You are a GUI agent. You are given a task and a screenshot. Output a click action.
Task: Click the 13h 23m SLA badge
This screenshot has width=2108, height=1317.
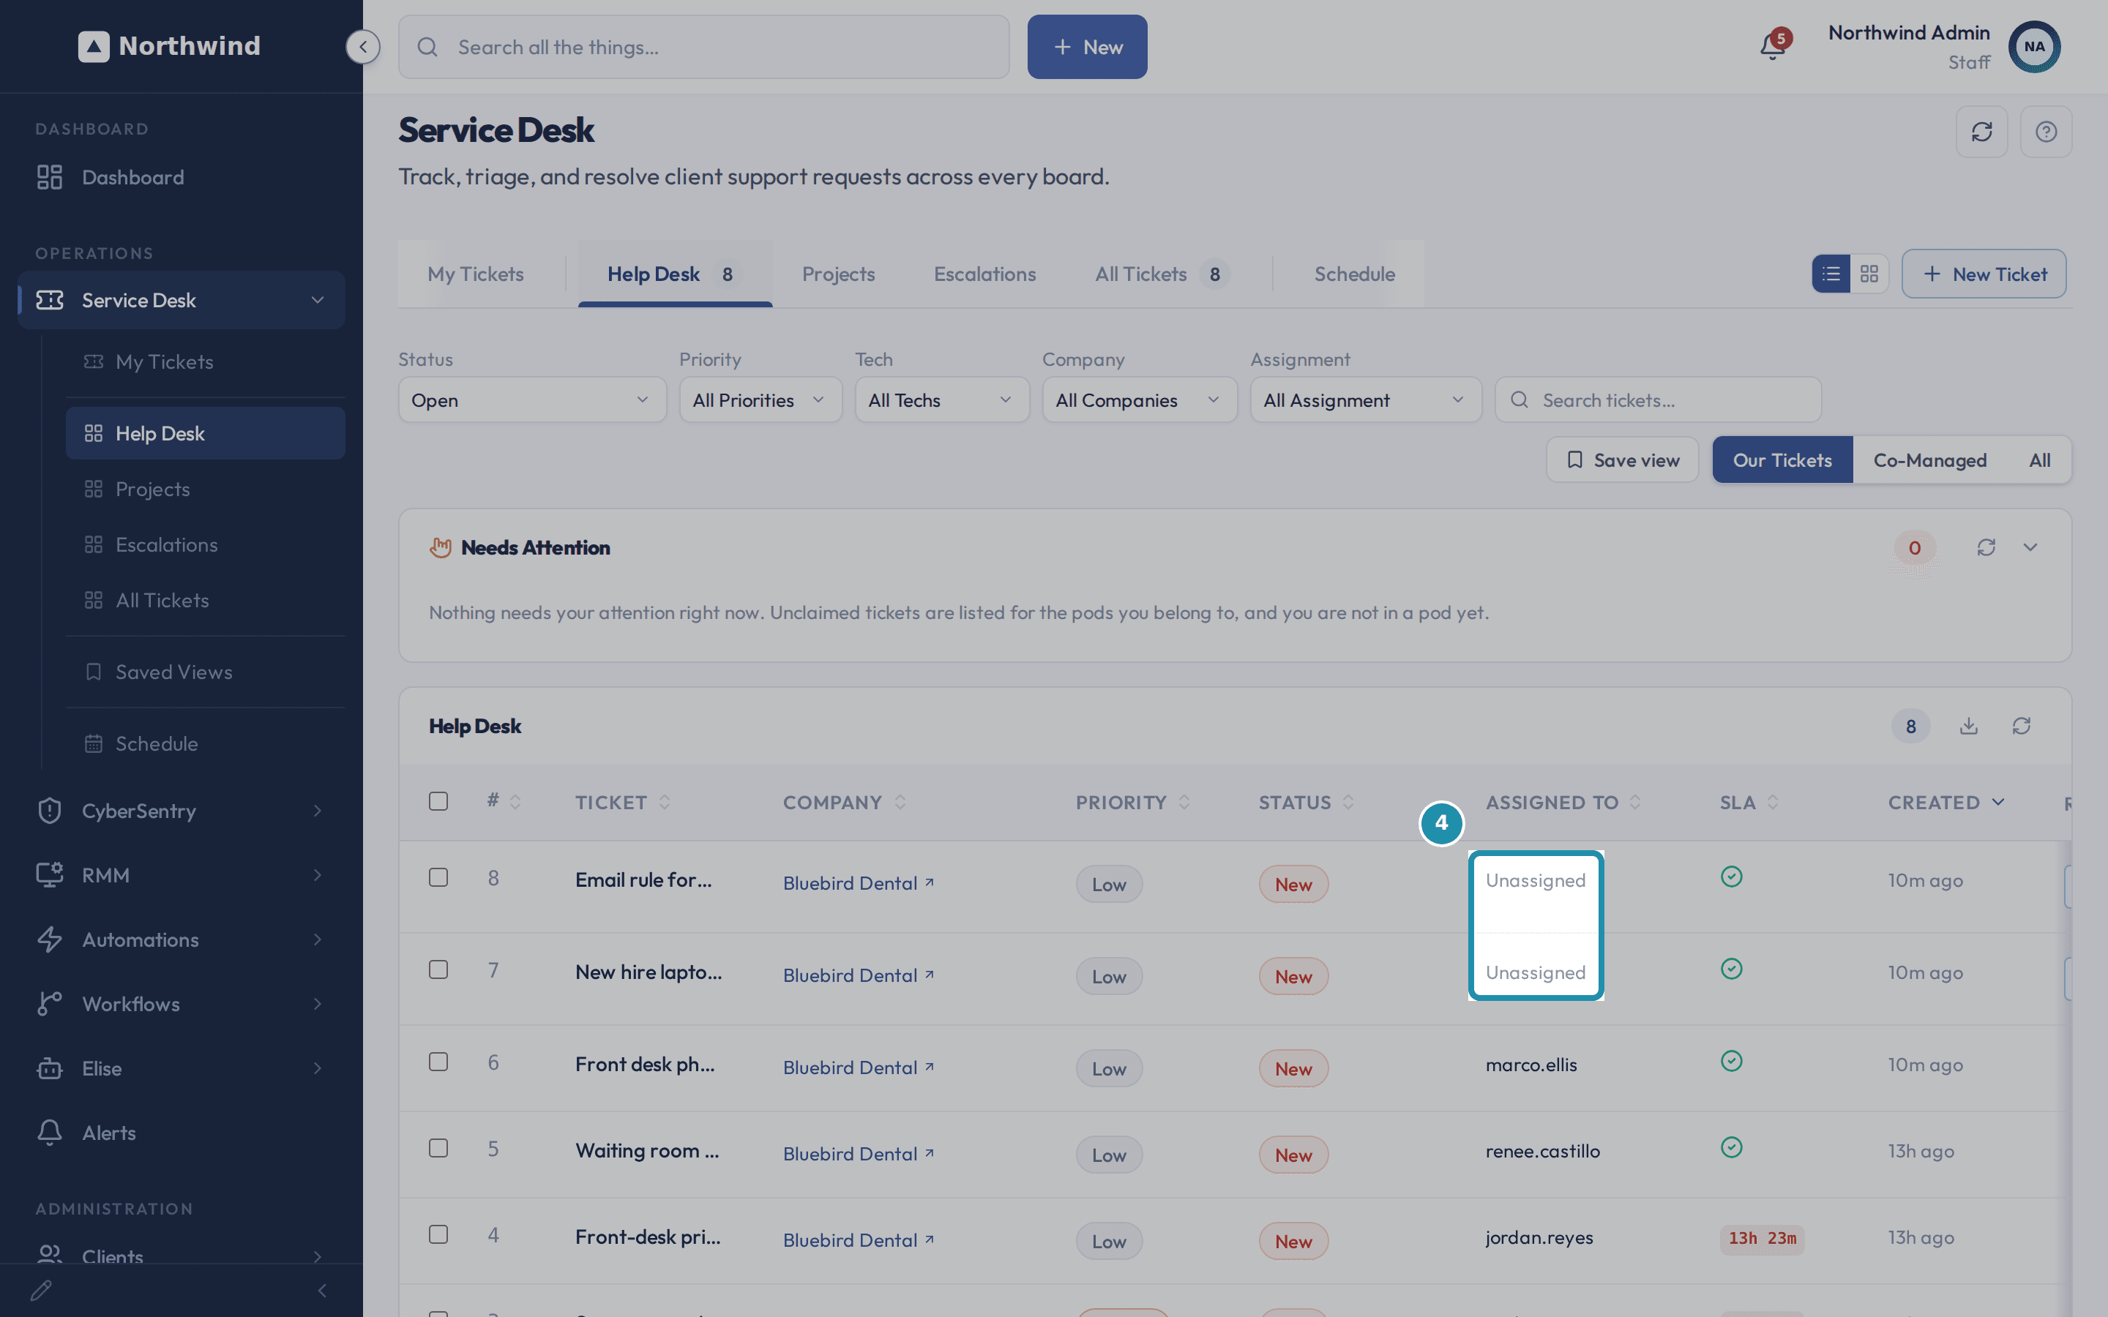1763,1239
